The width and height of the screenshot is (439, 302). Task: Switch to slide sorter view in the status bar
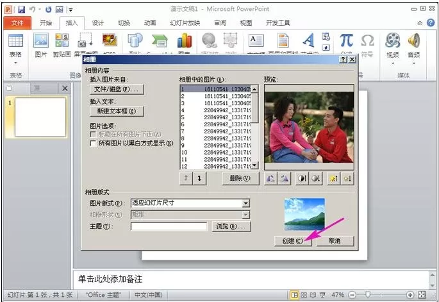[304, 295]
